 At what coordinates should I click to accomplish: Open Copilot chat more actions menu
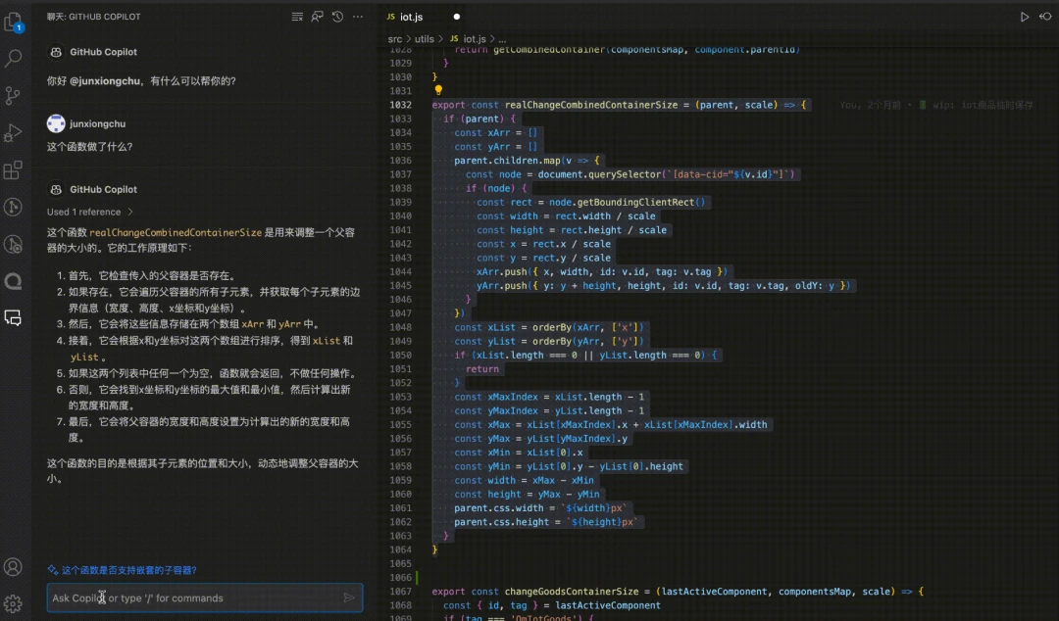point(358,17)
